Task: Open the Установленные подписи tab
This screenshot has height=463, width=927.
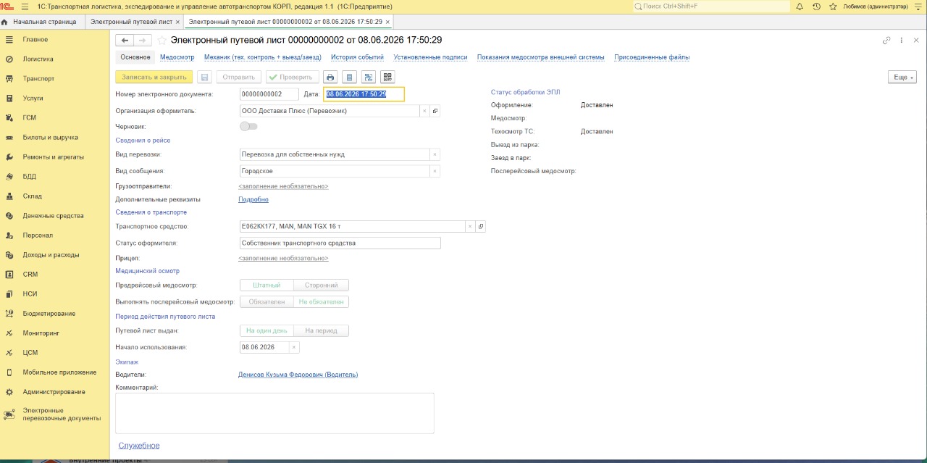Action: click(431, 57)
